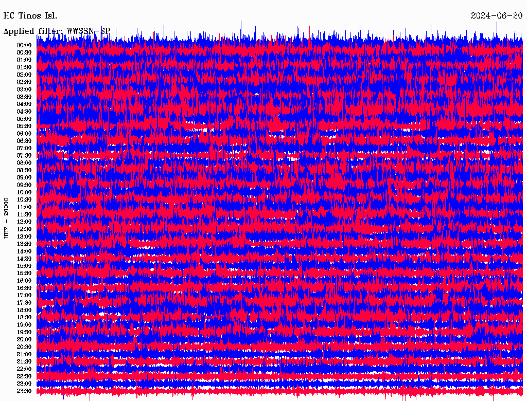Select the 13:00 time label
527x401 pixels.
point(24,237)
